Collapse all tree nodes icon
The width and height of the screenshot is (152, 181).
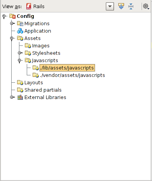click(131, 6)
